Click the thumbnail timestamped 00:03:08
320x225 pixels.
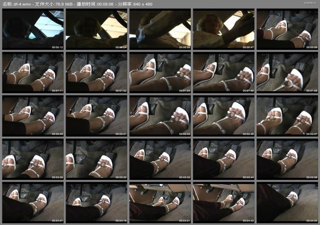pos(33,159)
